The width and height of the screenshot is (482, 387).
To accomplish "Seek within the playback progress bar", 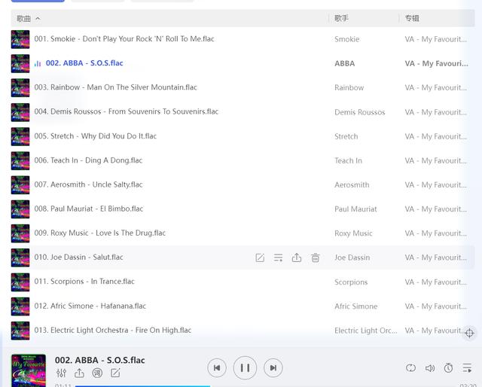I will tap(266, 386).
